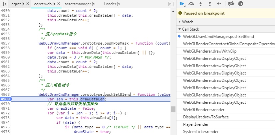Close the egret.js tab

[x=28, y=4]
